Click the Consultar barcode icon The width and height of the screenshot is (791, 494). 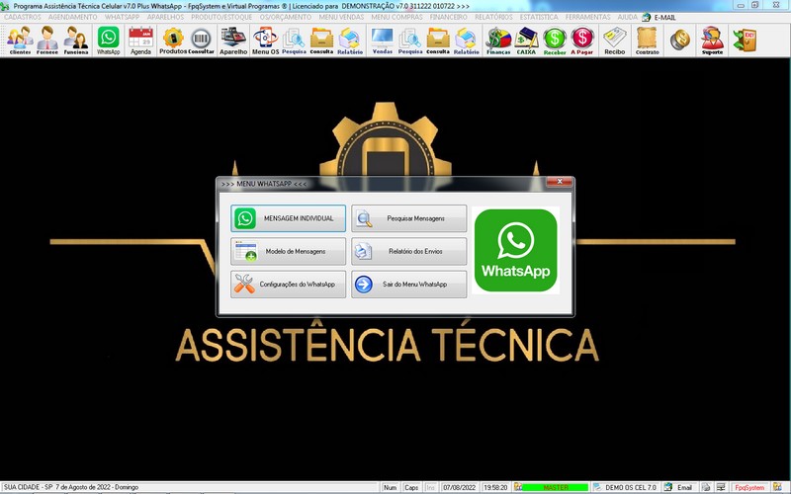tap(202, 41)
